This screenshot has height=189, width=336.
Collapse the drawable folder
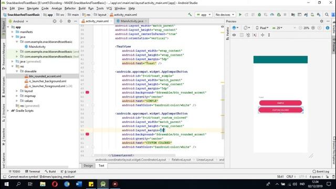[17, 71]
